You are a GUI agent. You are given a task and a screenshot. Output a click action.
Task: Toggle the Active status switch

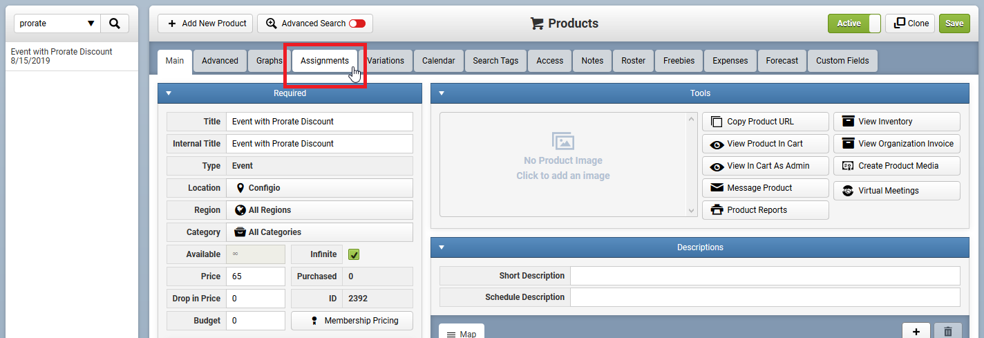click(854, 24)
